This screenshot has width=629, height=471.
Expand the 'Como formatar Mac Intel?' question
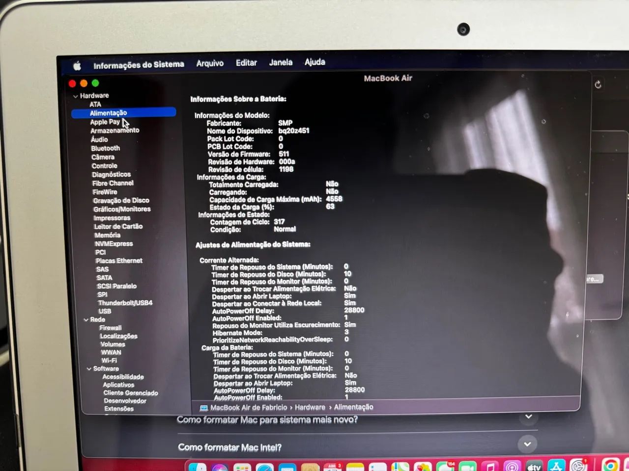(527, 445)
